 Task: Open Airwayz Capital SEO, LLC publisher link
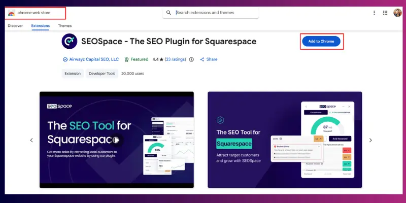94,59
